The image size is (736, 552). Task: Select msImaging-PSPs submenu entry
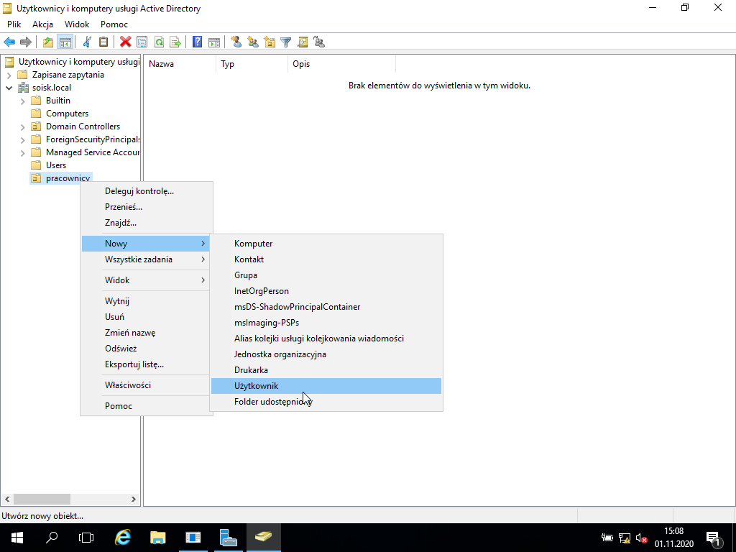point(326,323)
